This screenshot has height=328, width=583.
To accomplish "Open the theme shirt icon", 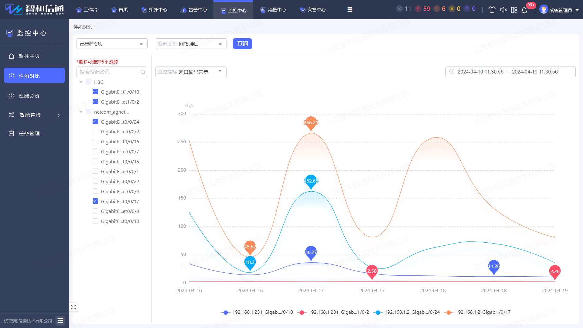I will click(x=492, y=10).
